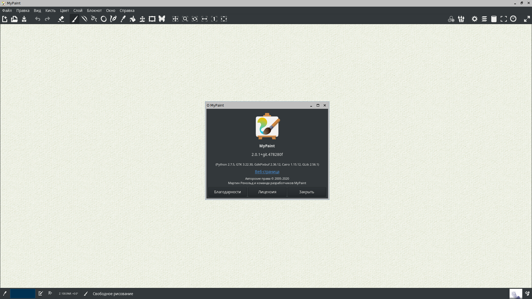Open the Веб-страница link
The image size is (532, 299).
(x=267, y=172)
